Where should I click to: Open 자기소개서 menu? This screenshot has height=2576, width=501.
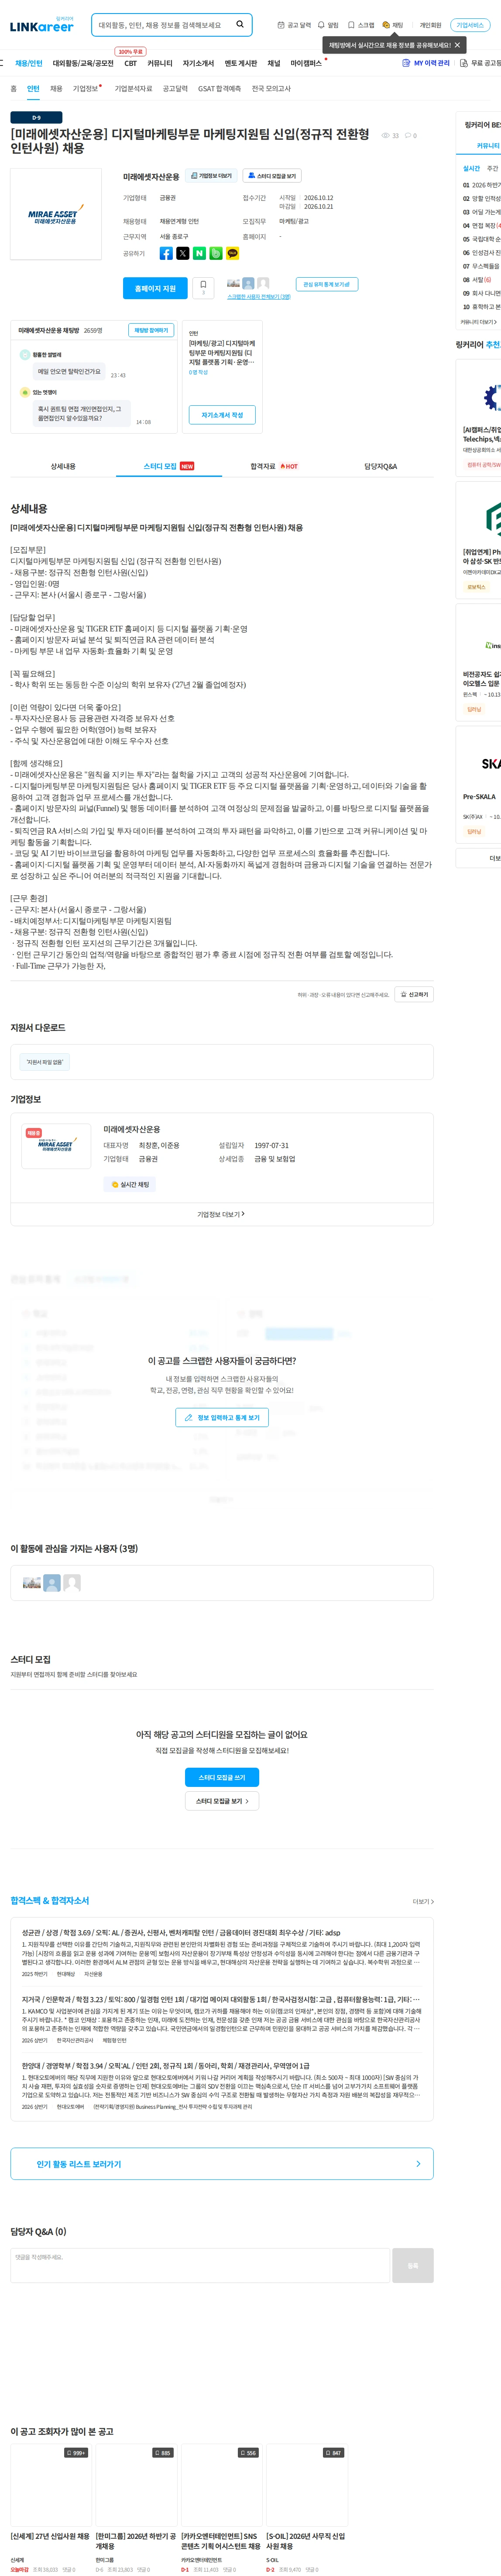point(198,63)
